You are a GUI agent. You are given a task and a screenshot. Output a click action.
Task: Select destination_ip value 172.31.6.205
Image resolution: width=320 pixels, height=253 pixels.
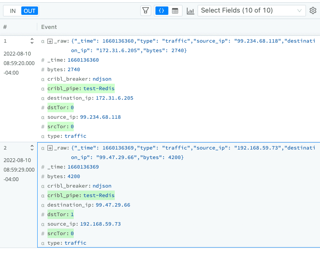click(114, 98)
